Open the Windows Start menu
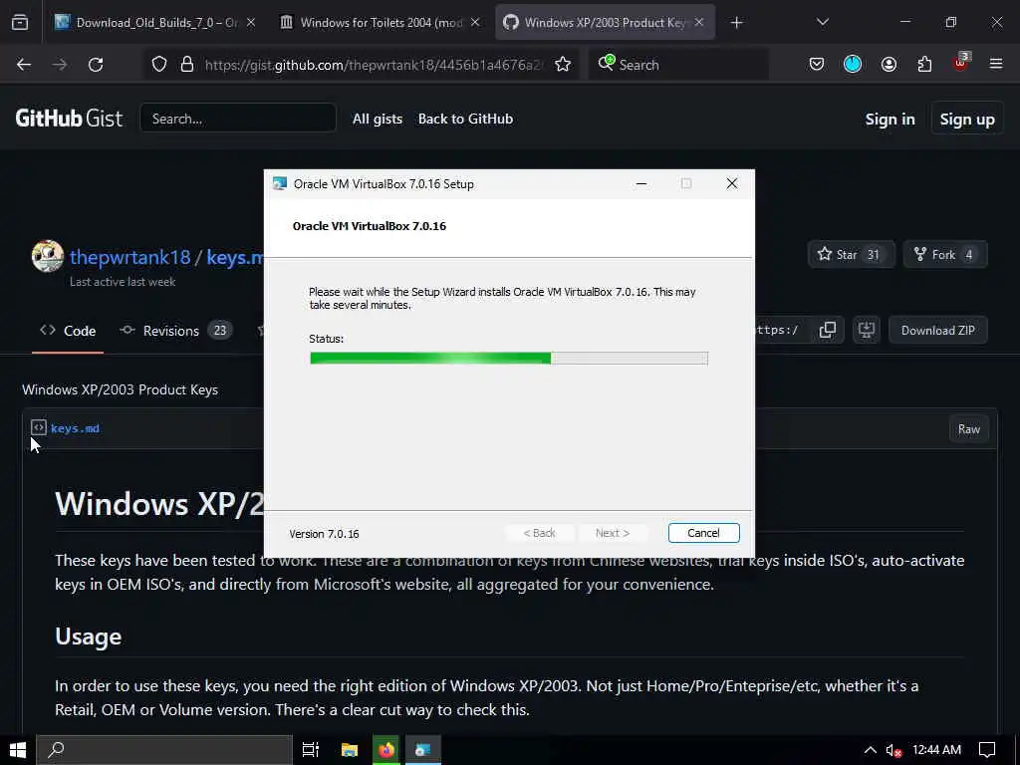Viewport: 1020px width, 765px height. [x=18, y=750]
